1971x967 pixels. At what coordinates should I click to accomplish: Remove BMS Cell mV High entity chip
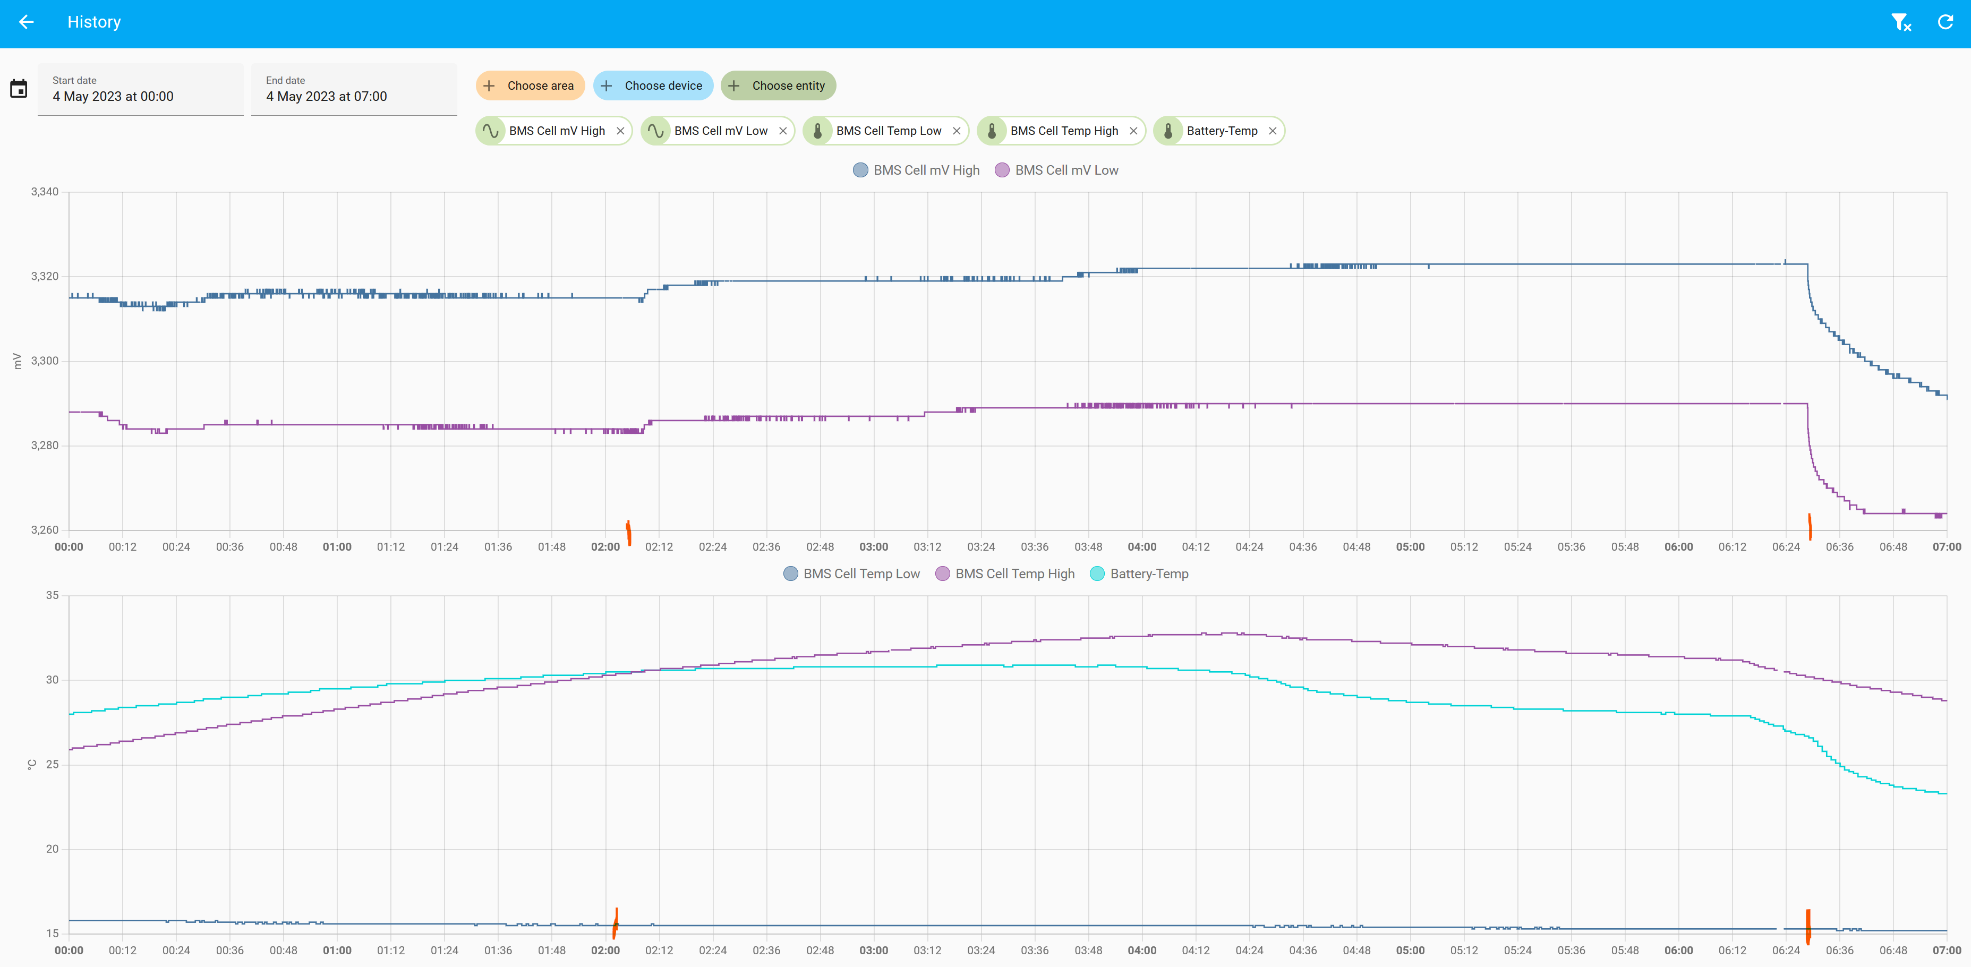(x=620, y=131)
